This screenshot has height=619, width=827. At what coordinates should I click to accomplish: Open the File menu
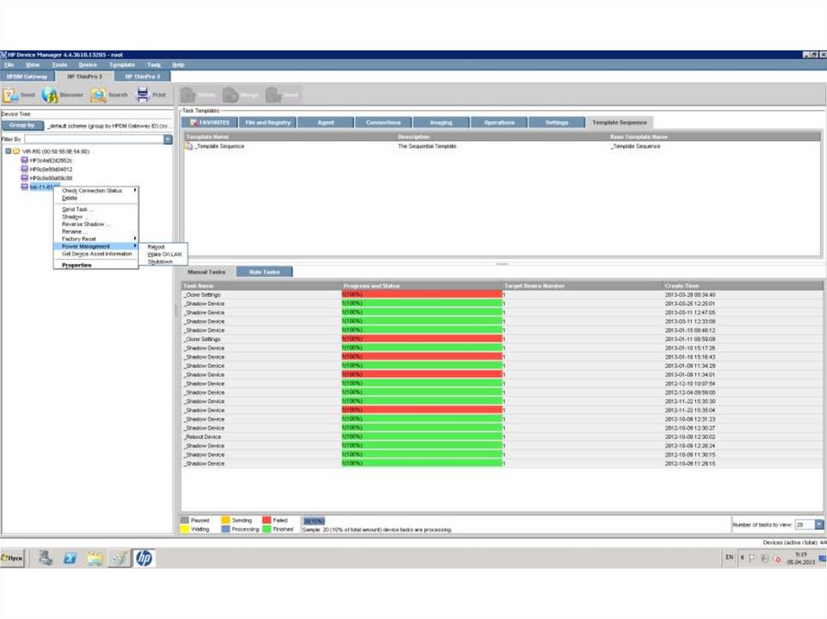point(9,65)
